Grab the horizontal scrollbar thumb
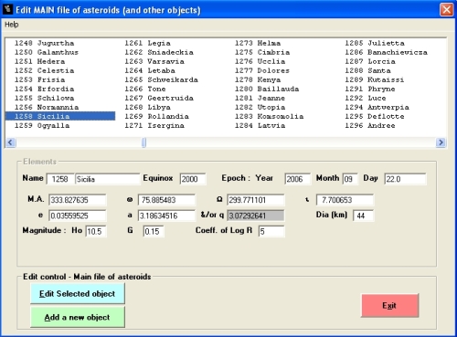 pyautogui.click(x=143, y=142)
